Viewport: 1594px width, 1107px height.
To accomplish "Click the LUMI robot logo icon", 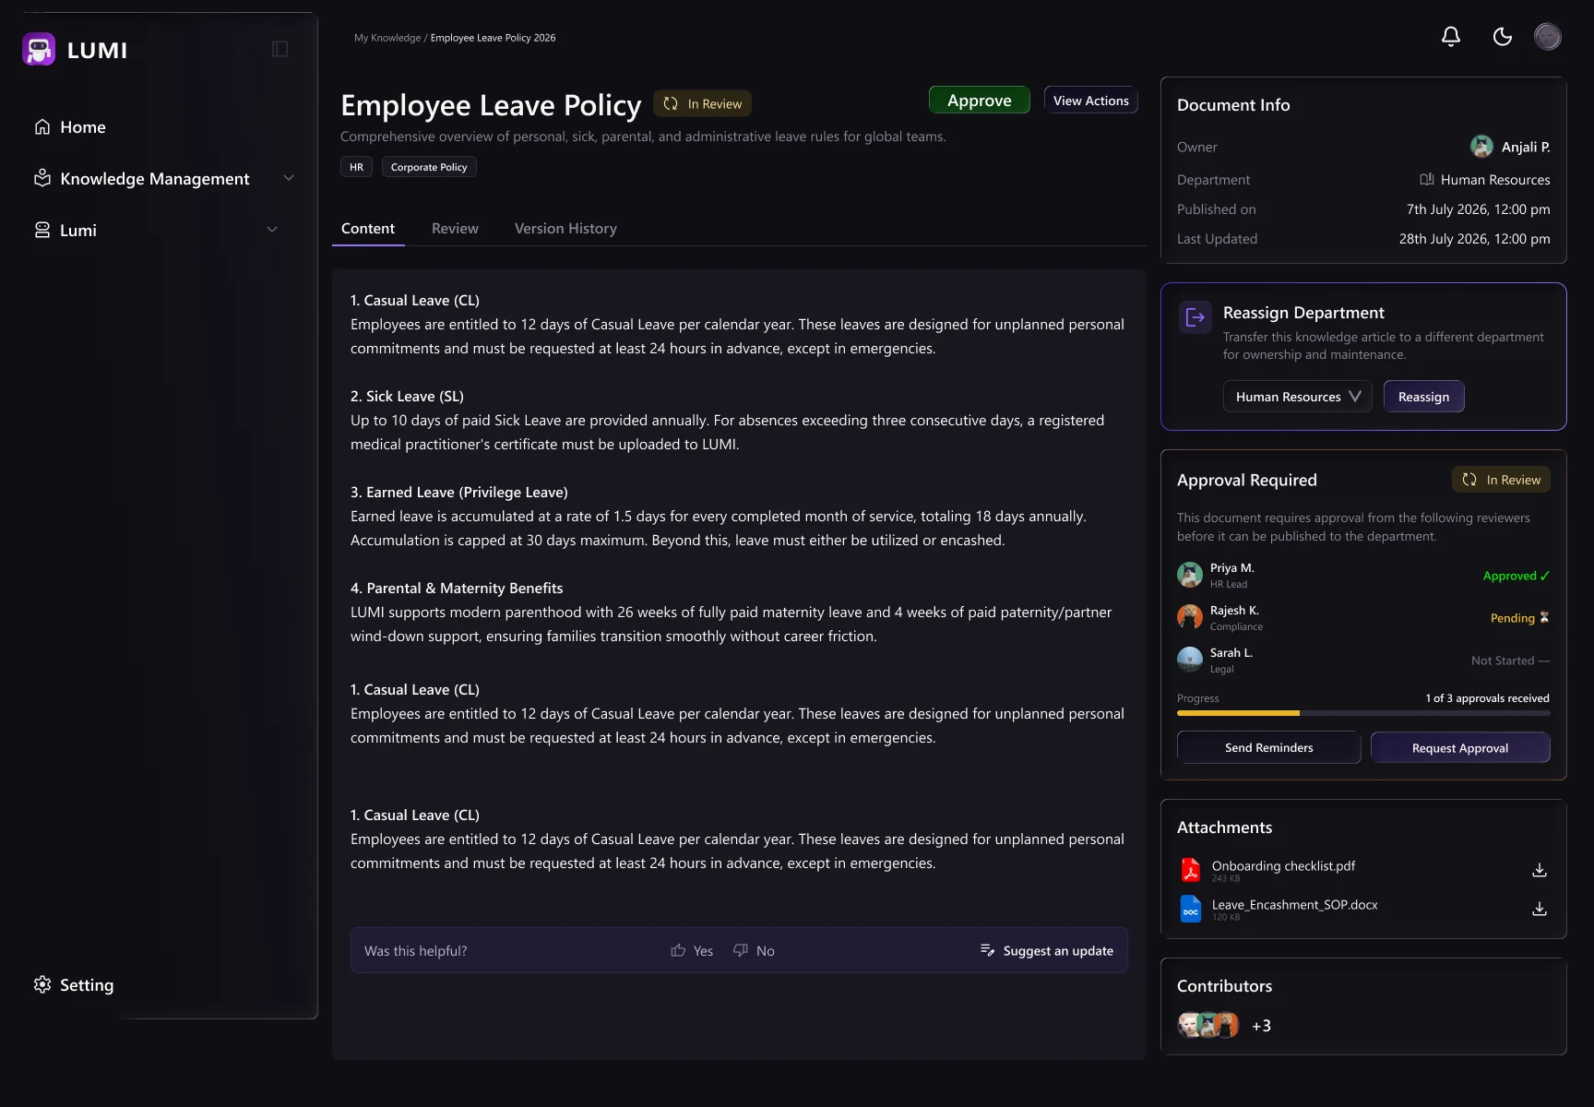I will [x=39, y=49].
